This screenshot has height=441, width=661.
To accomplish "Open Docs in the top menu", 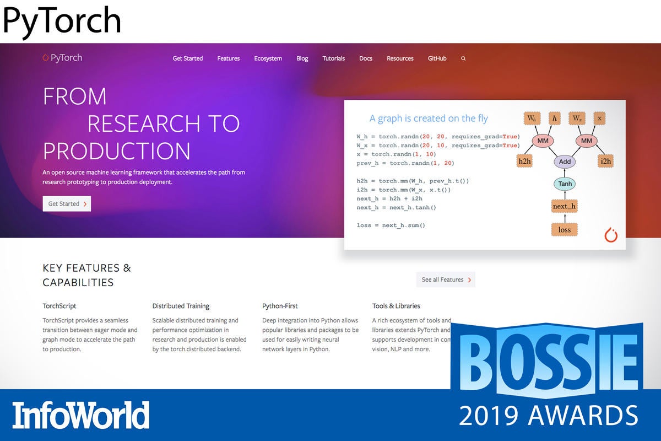I will coord(366,58).
